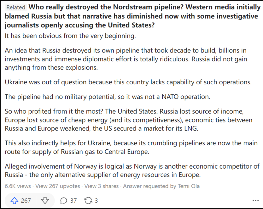Open the View 3 shares link

(102, 186)
